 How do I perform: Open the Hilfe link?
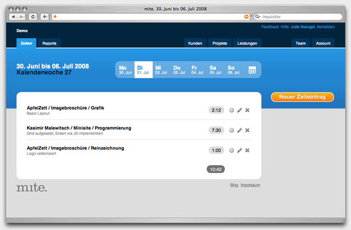(x=285, y=27)
